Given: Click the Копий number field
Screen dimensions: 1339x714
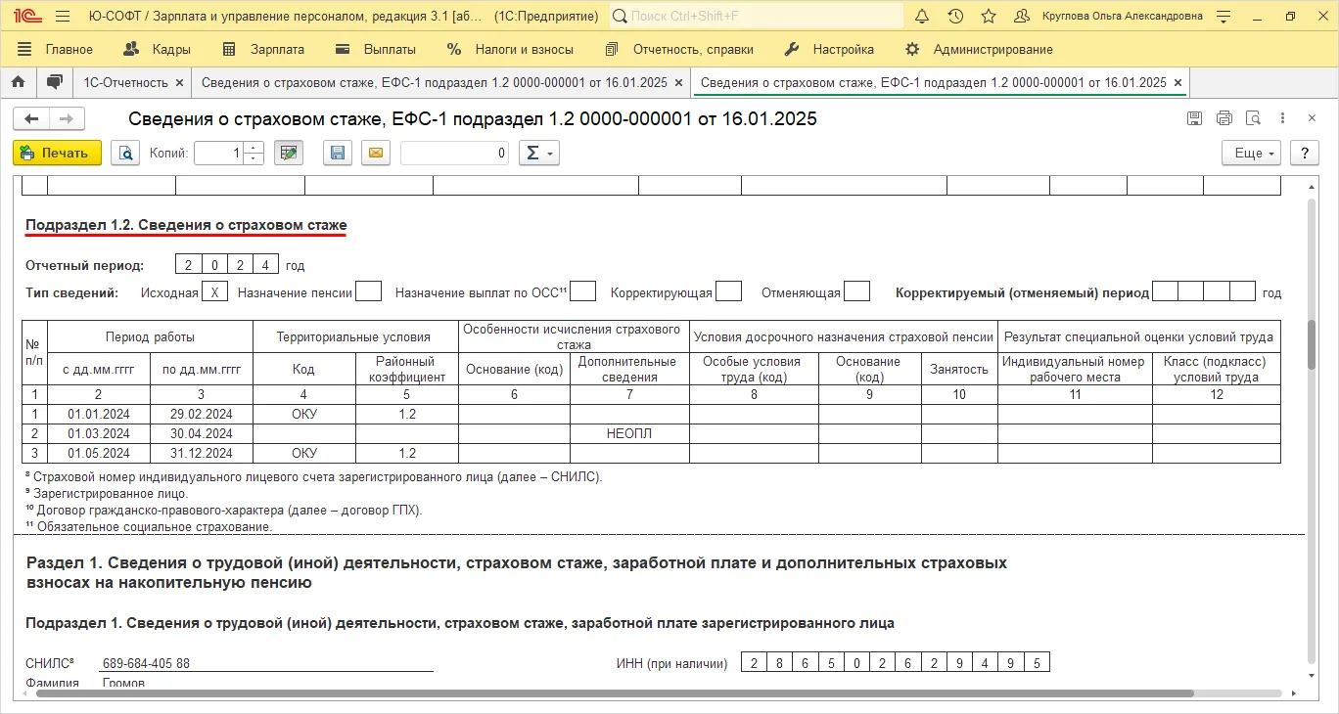Looking at the screenshot, I should [218, 153].
